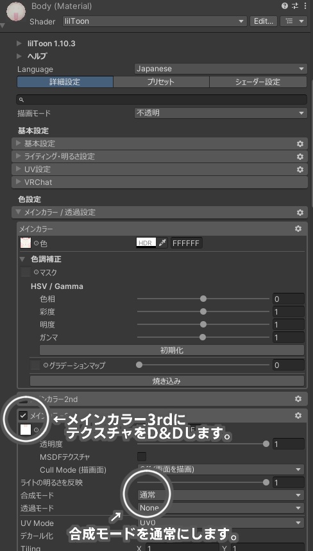The image size is (313, 551).
Task: Click the 彩度 value field
Action: pyautogui.click(x=288, y=311)
